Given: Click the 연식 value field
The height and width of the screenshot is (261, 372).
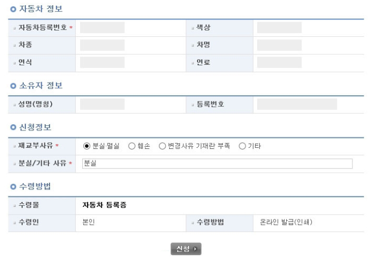Looking at the screenshot, I should coord(102,63).
